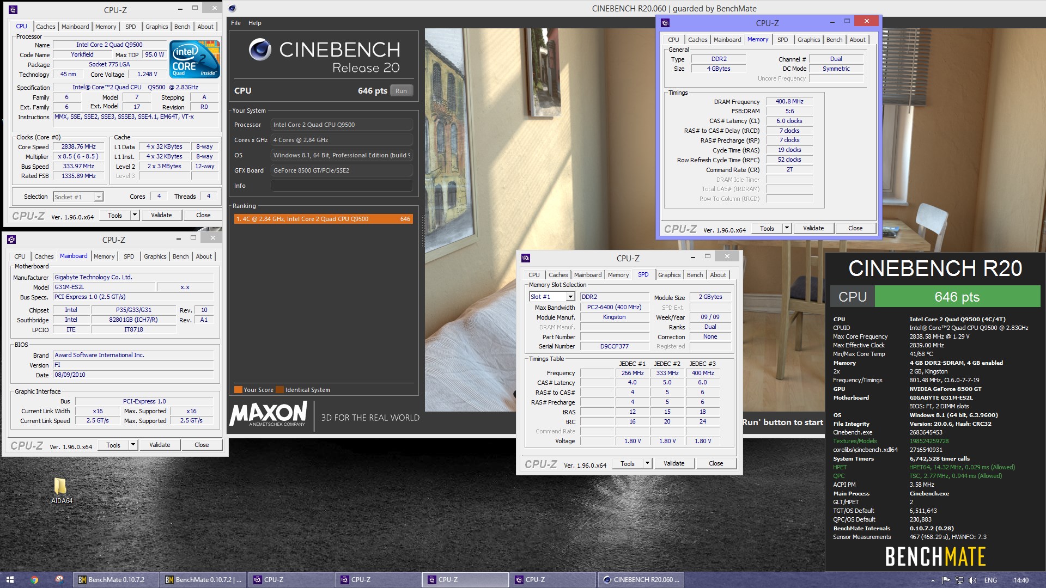This screenshot has height=588, width=1046.
Task: Click Validate in the top-left CPU-Z window
Action: coord(161,215)
